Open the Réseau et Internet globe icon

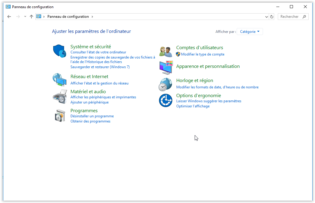coord(59,80)
